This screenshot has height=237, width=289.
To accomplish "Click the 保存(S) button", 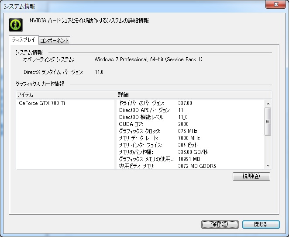I will pos(220,224).
